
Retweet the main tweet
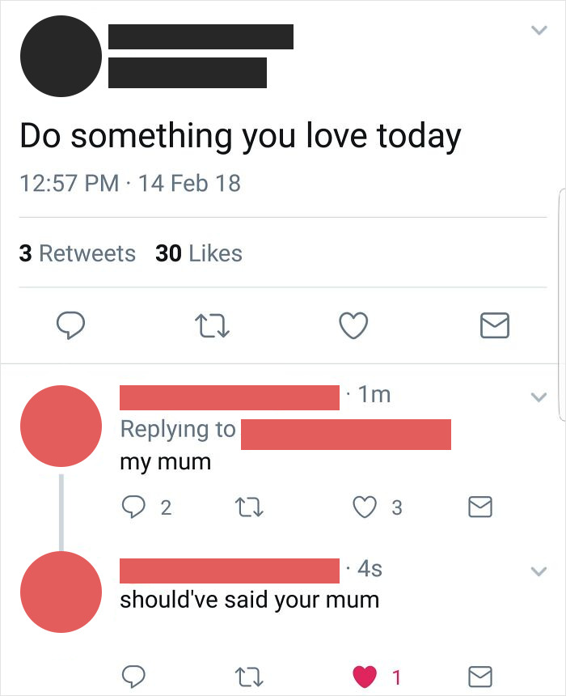(x=212, y=326)
